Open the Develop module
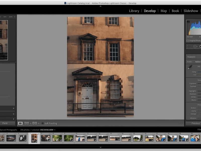Screen dimensions: 201x151 click(150, 11)
